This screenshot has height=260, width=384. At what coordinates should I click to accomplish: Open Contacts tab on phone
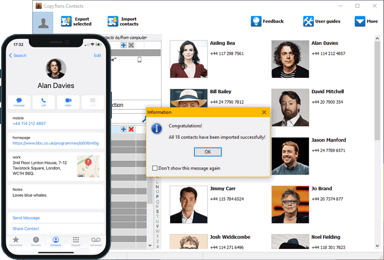(55, 241)
